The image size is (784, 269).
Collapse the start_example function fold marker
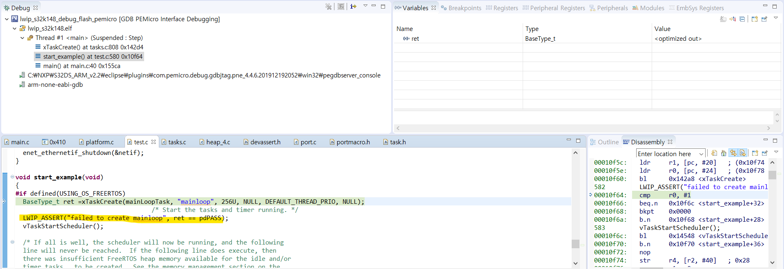coord(12,177)
